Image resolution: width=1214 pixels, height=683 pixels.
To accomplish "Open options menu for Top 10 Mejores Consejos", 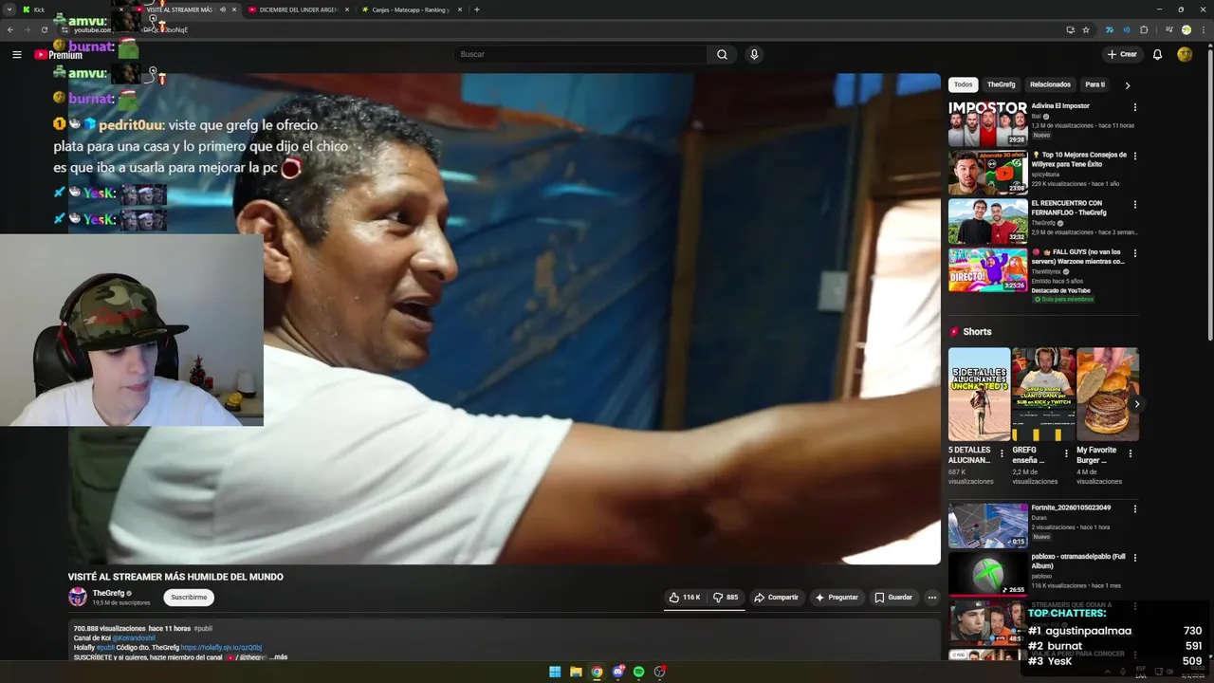I will 1134,156.
